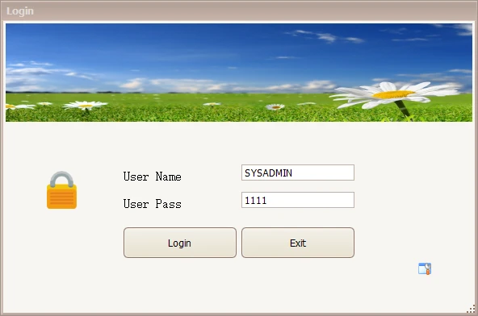
Task: Click the window resize grip corner
Action: (471, 309)
